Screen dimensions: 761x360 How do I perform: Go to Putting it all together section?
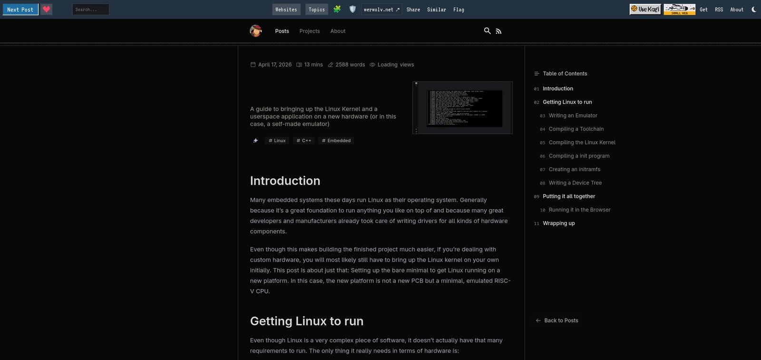click(x=569, y=196)
